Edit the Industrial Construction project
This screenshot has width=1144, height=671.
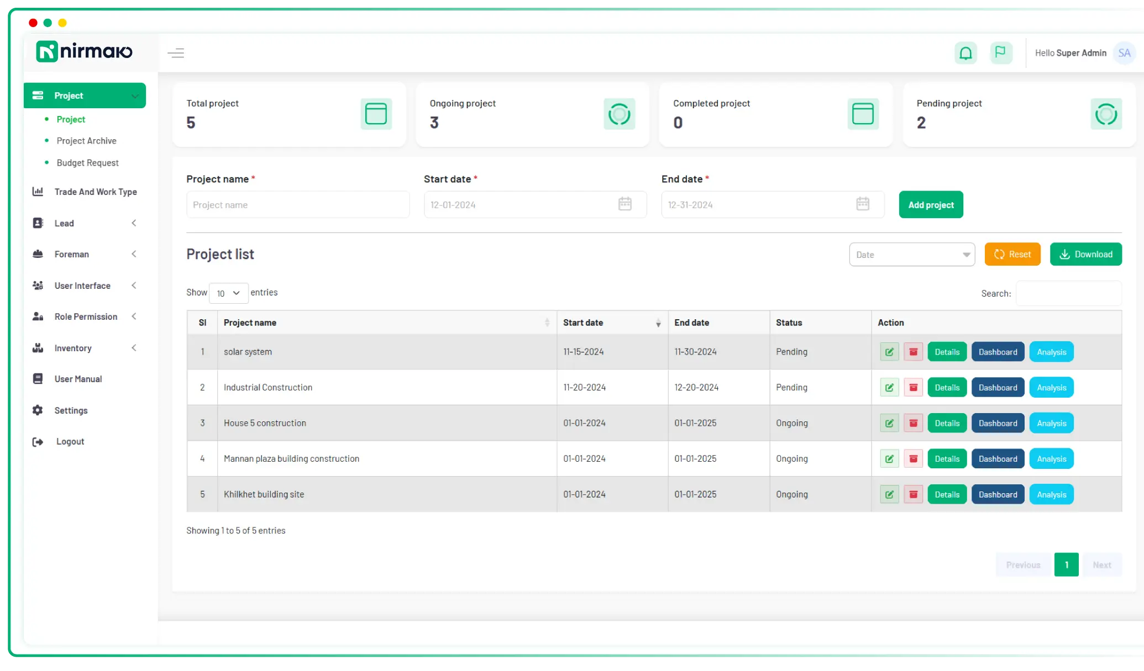[x=889, y=388]
